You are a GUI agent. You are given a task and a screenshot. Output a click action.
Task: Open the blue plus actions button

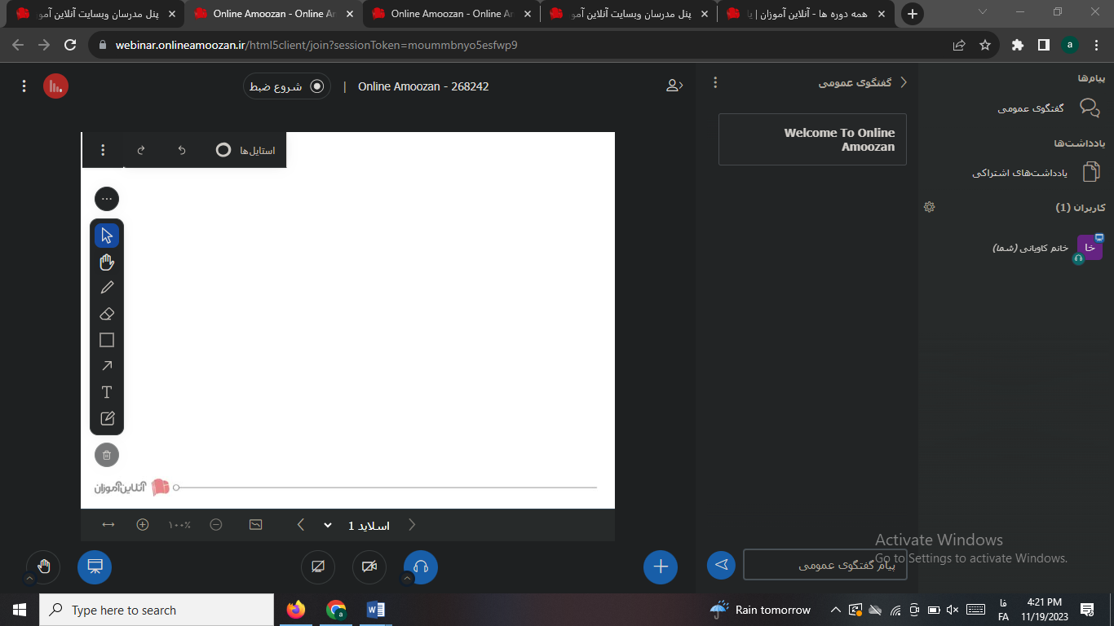661,567
